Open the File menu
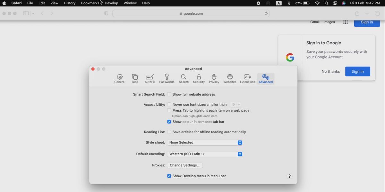 pyautogui.click(x=30, y=3)
